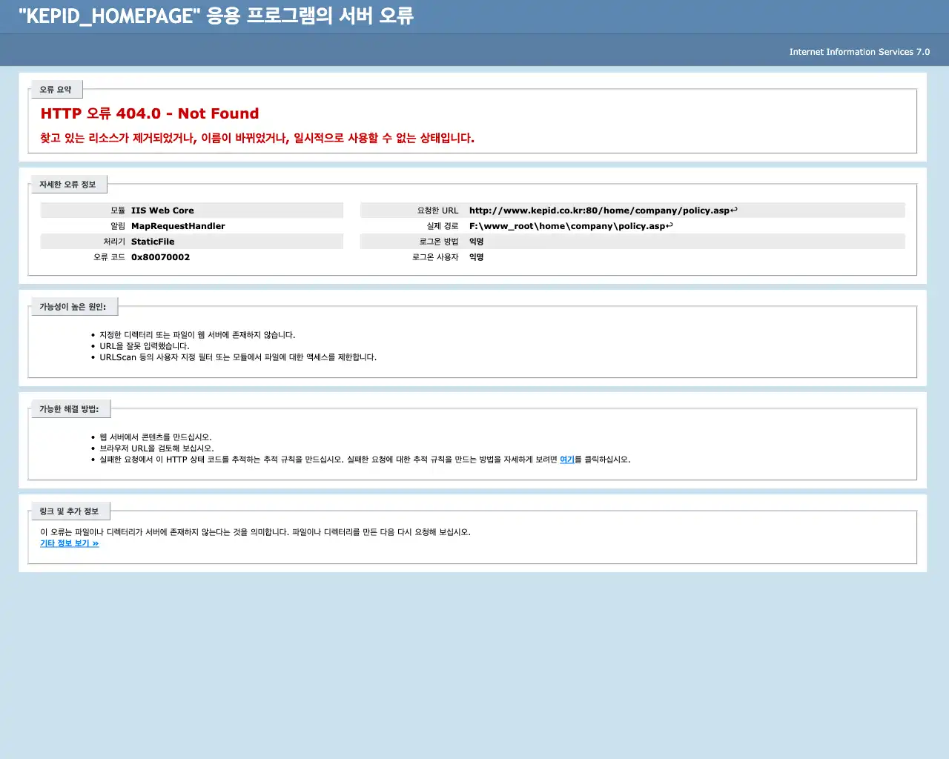Select the IIS Web Core module value

point(162,210)
